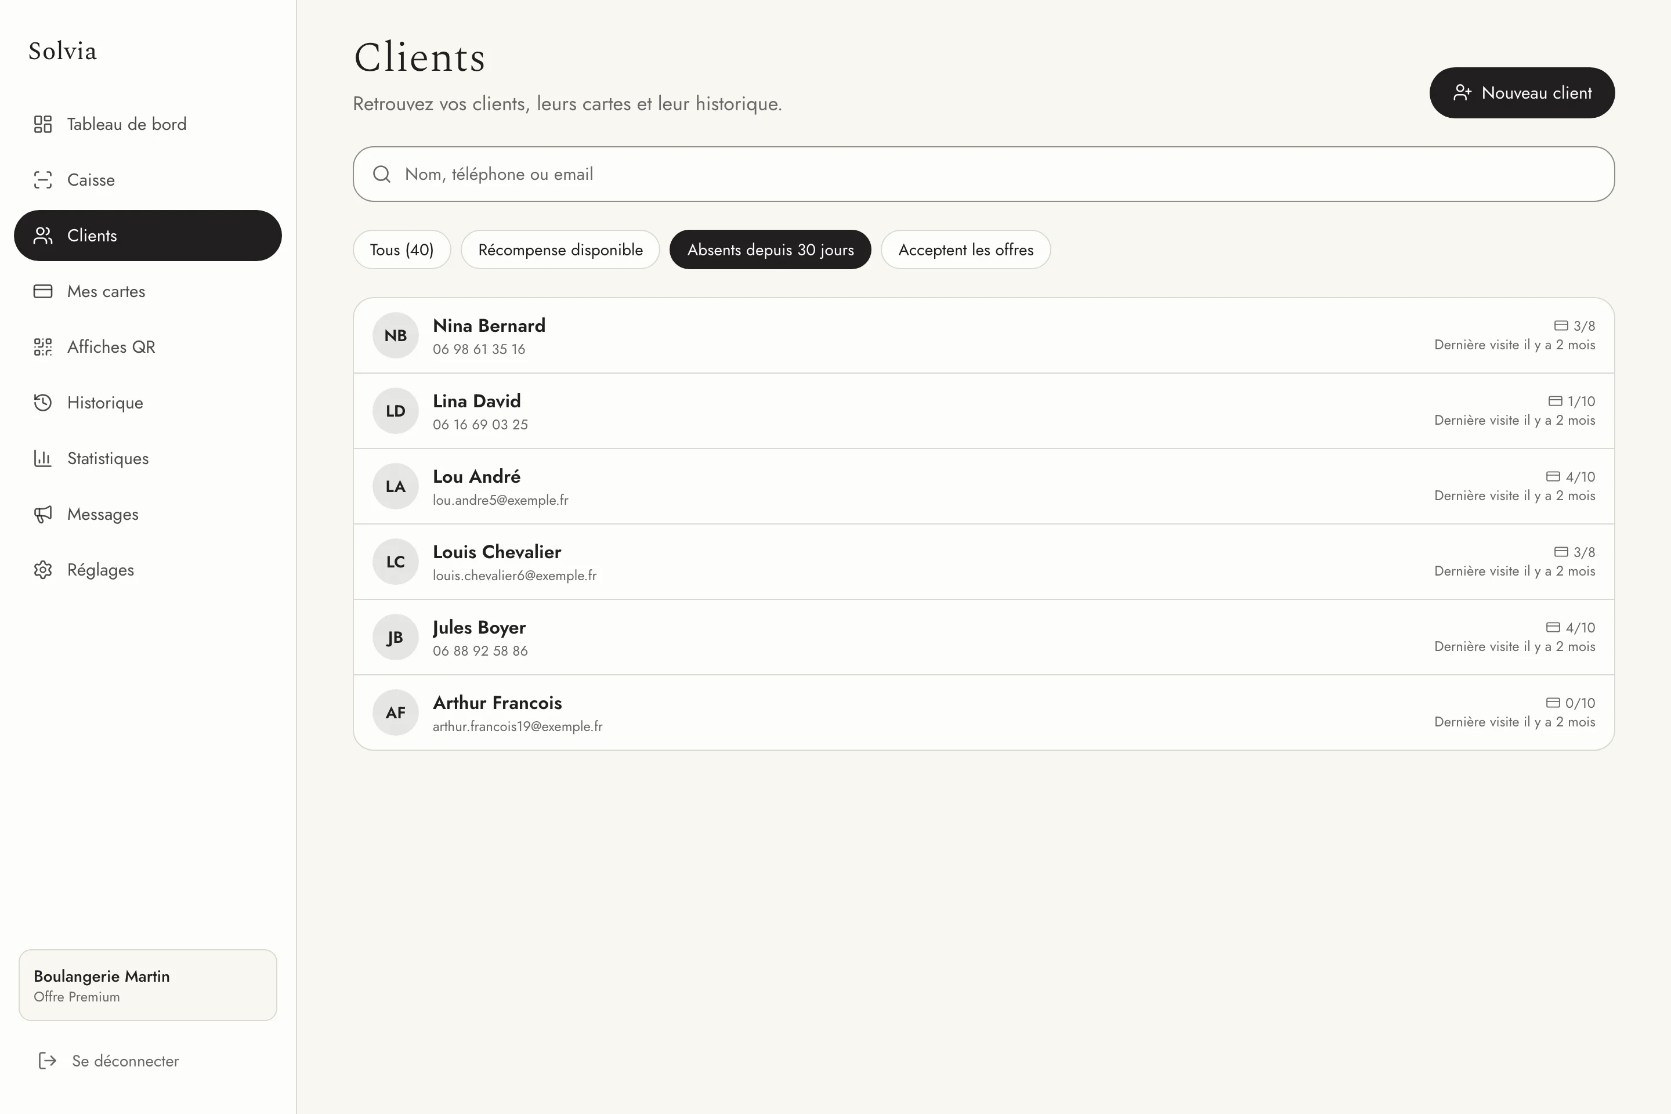Click the Clients people icon in sidebar
Viewport: 1671px width, 1114px height.
pos(42,236)
